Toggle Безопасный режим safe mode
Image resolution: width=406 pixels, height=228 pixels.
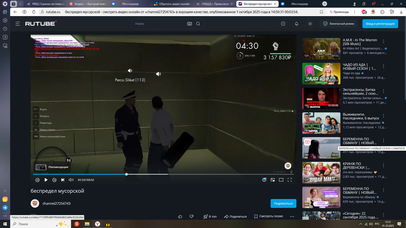(x=338, y=24)
